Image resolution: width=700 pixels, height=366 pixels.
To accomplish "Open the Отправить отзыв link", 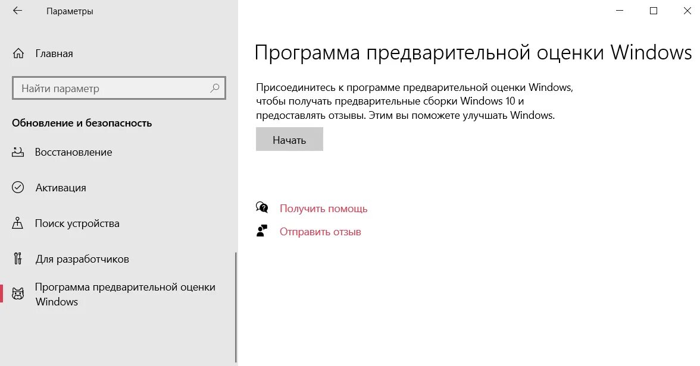I will coord(320,232).
